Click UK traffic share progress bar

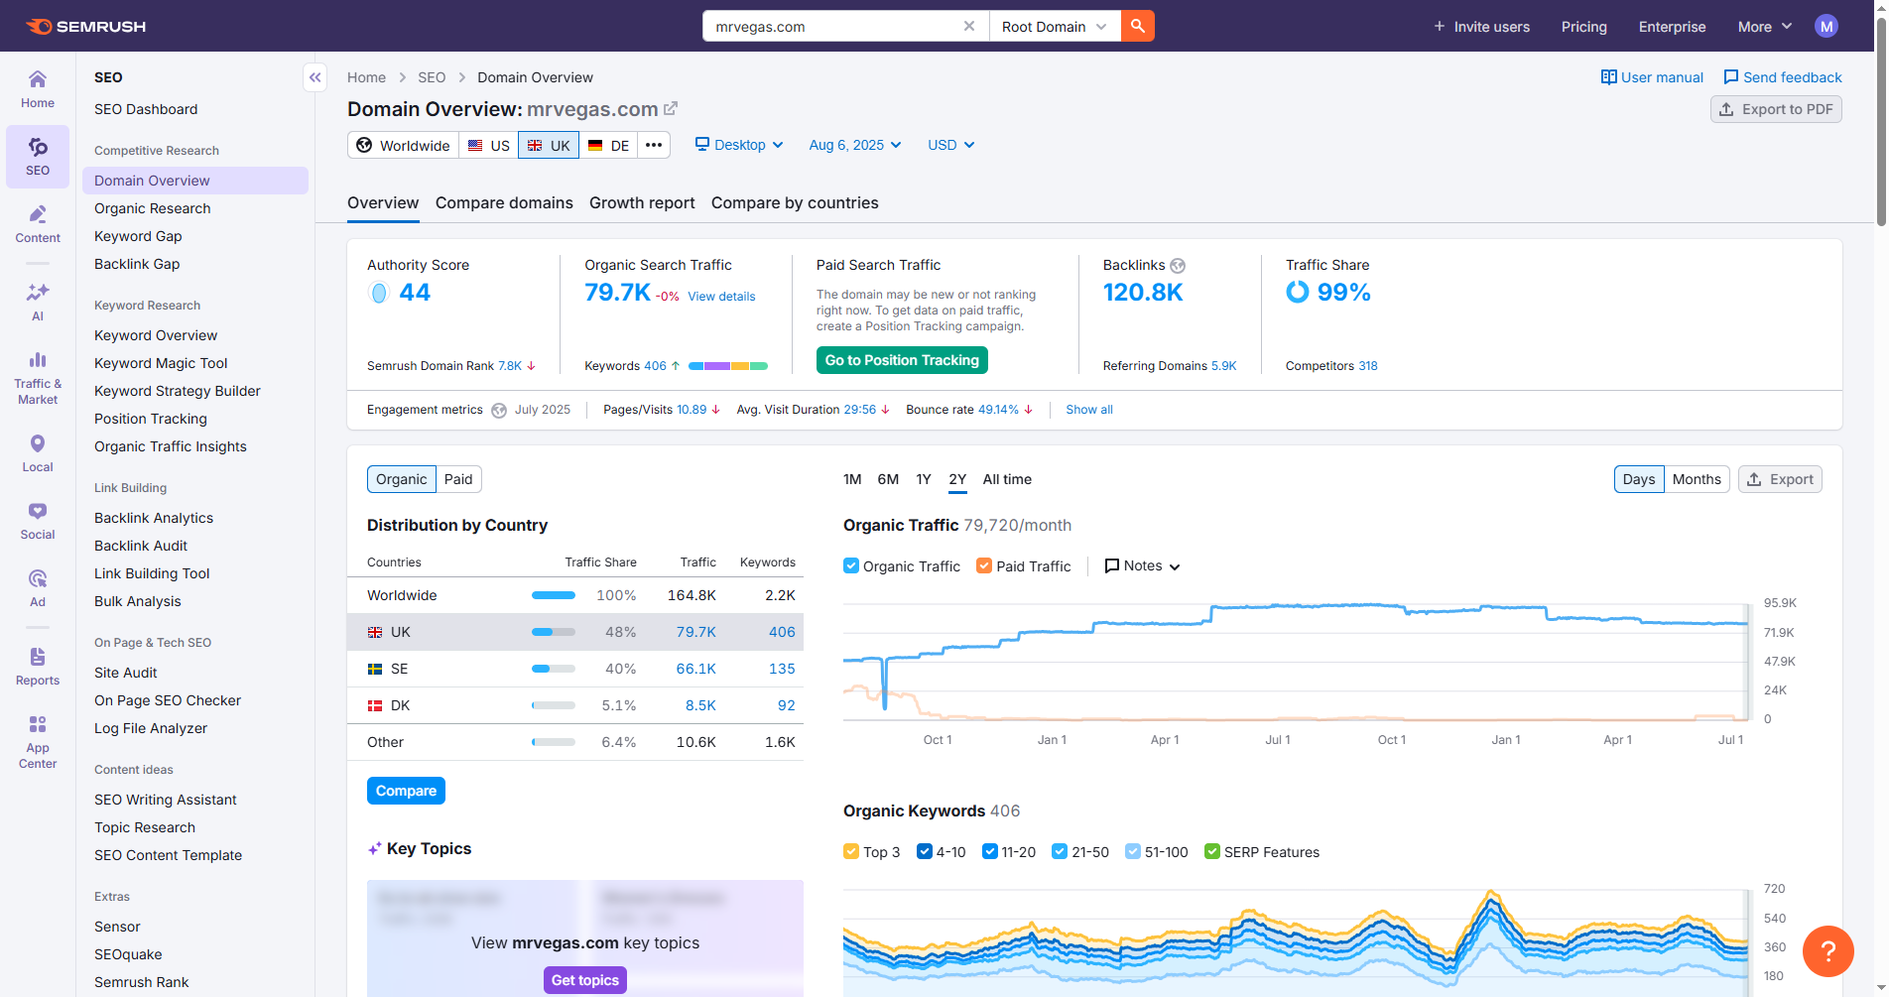[x=554, y=632]
